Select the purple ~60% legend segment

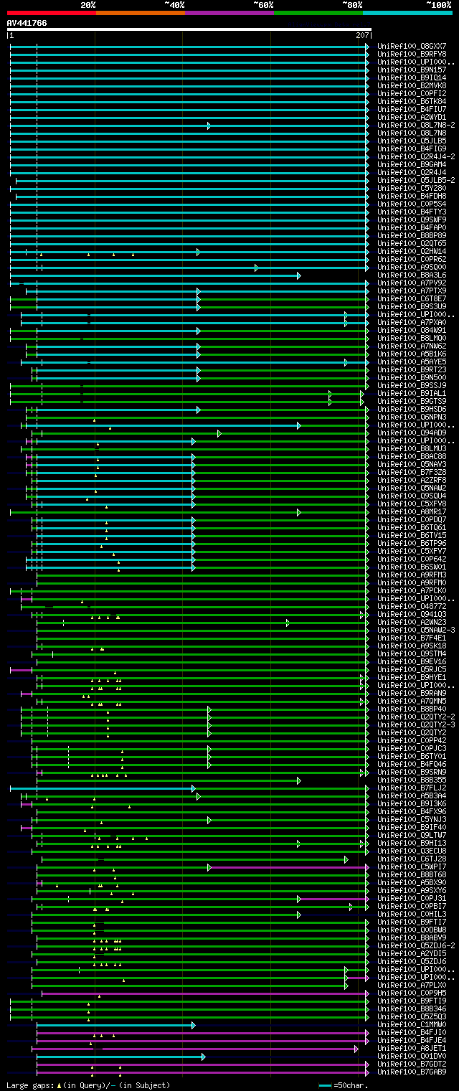[x=229, y=12]
